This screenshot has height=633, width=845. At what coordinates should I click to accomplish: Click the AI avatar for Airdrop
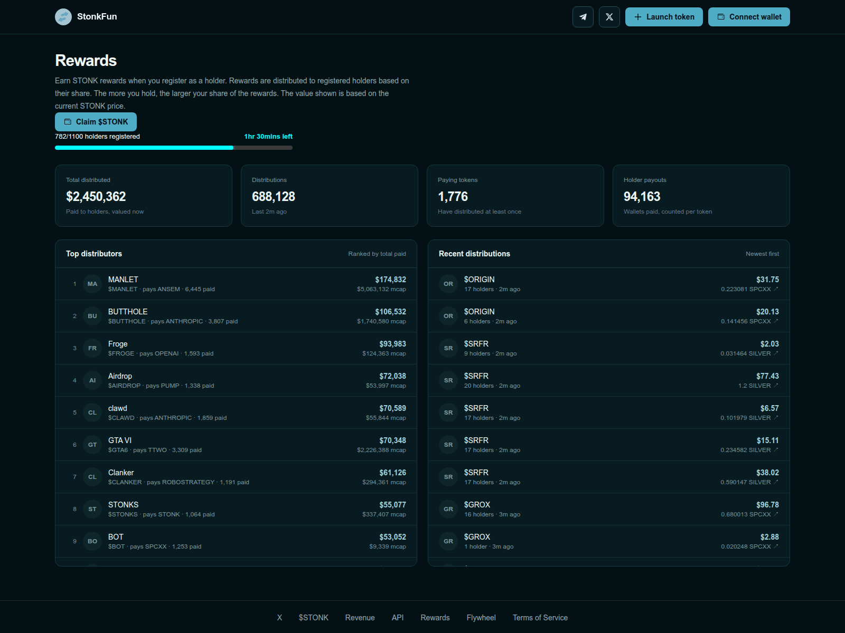point(92,380)
